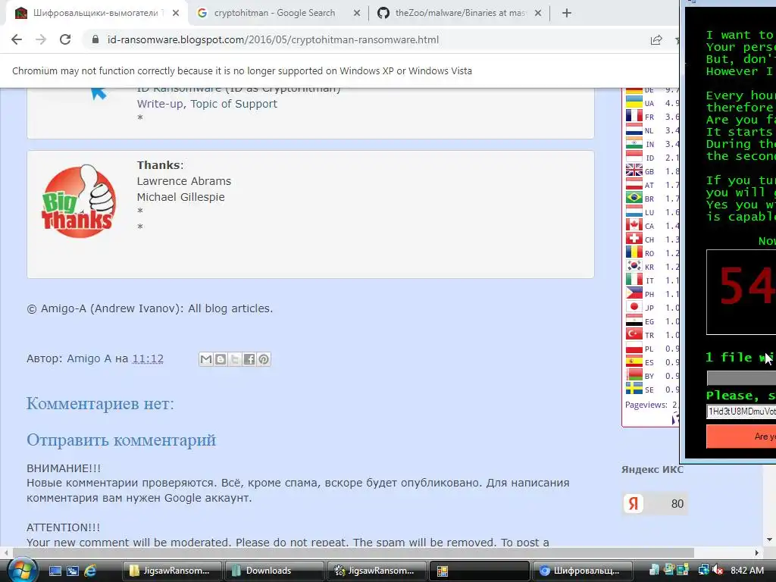Image resolution: width=776 pixels, height=582 pixels.
Task: Click the Turkey flag in visitor counter
Action: coord(634,334)
